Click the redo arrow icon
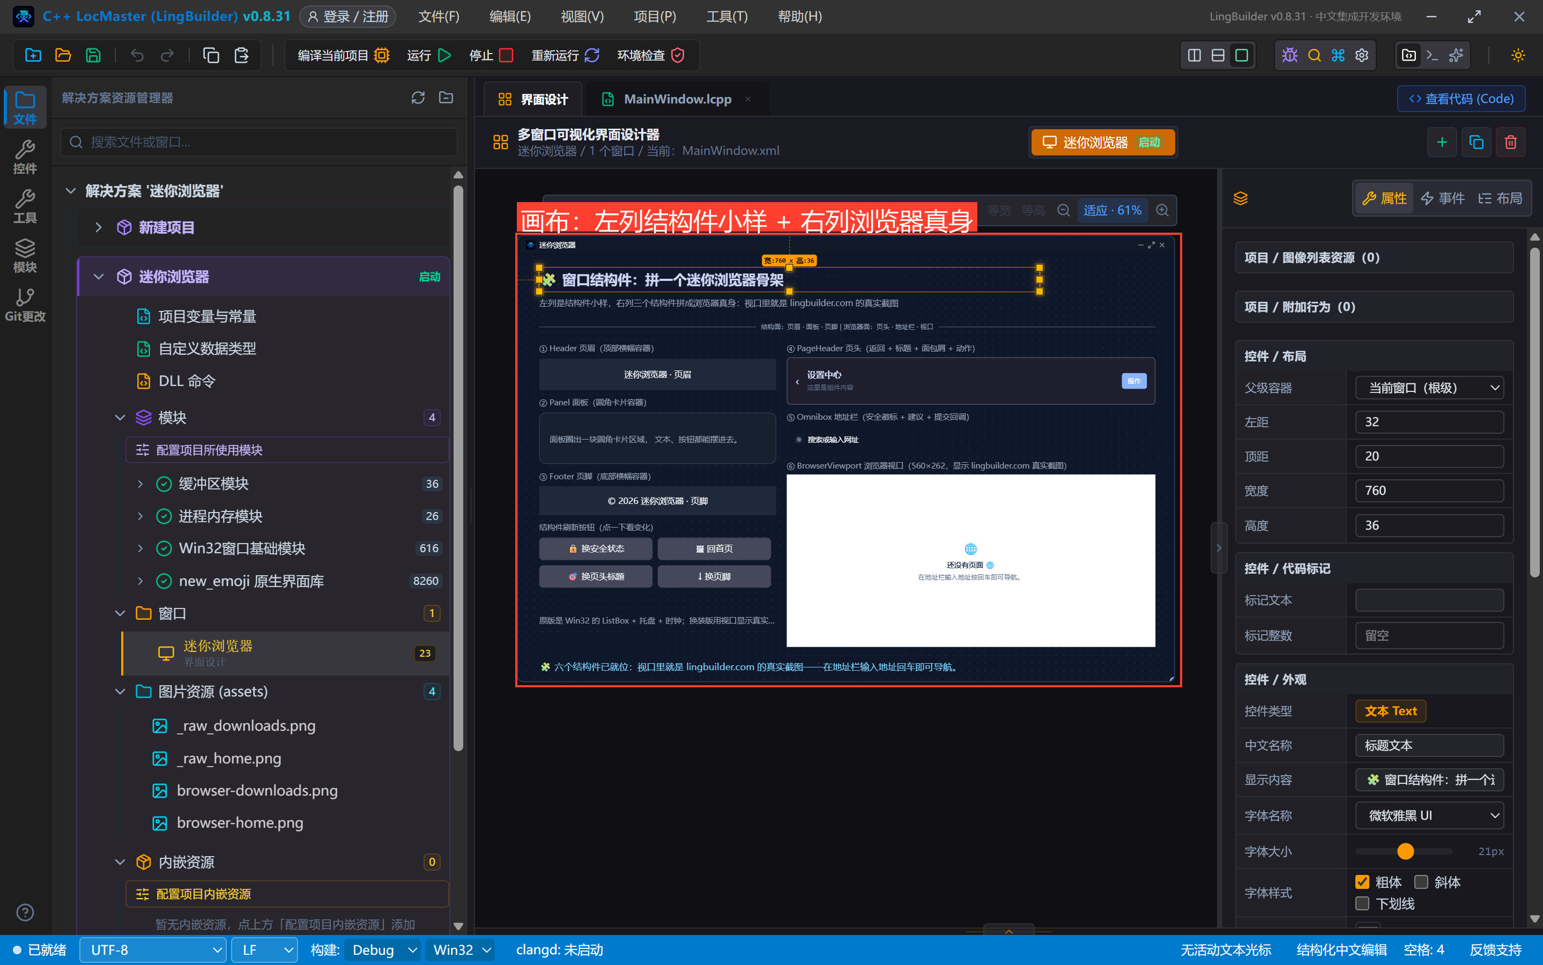Screen dimensions: 1543x965 pos(167,56)
